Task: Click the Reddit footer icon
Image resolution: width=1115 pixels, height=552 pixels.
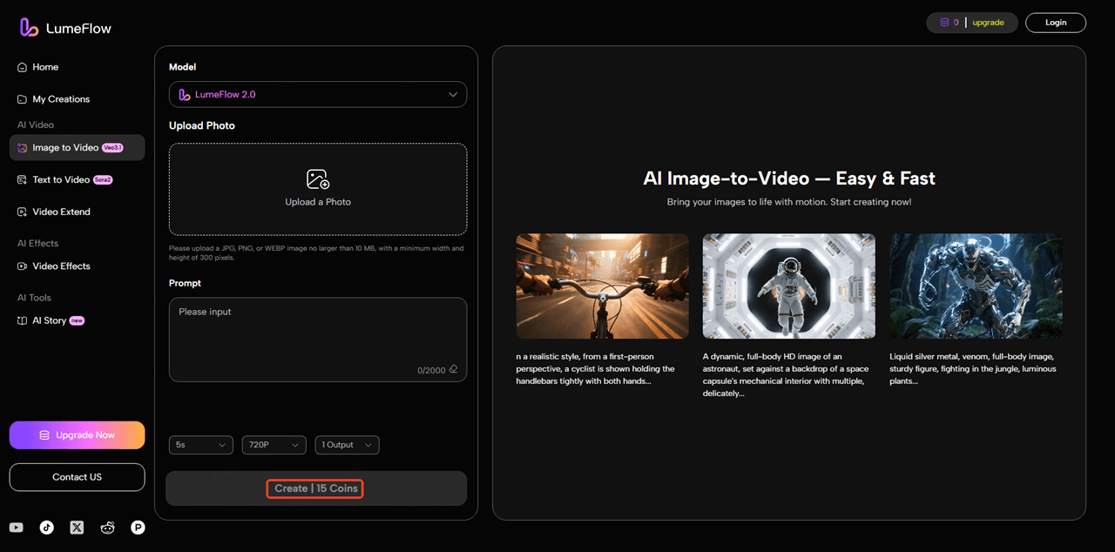Action: coord(107,527)
